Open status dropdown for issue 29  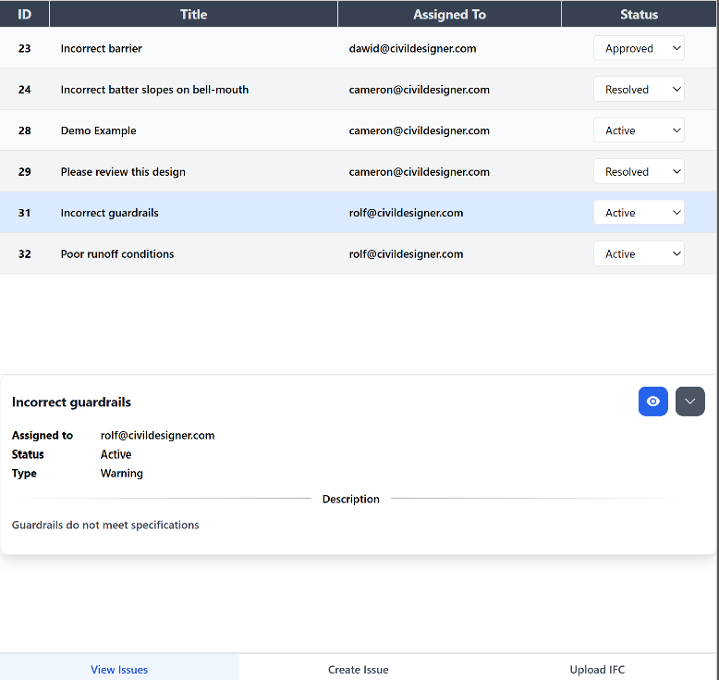point(639,172)
